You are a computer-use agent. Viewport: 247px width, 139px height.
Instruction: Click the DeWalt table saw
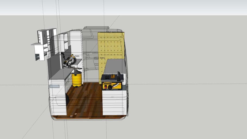click(112, 81)
